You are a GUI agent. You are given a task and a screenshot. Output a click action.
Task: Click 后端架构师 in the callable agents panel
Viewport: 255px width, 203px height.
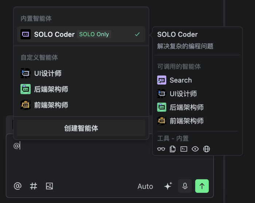coord(186,107)
